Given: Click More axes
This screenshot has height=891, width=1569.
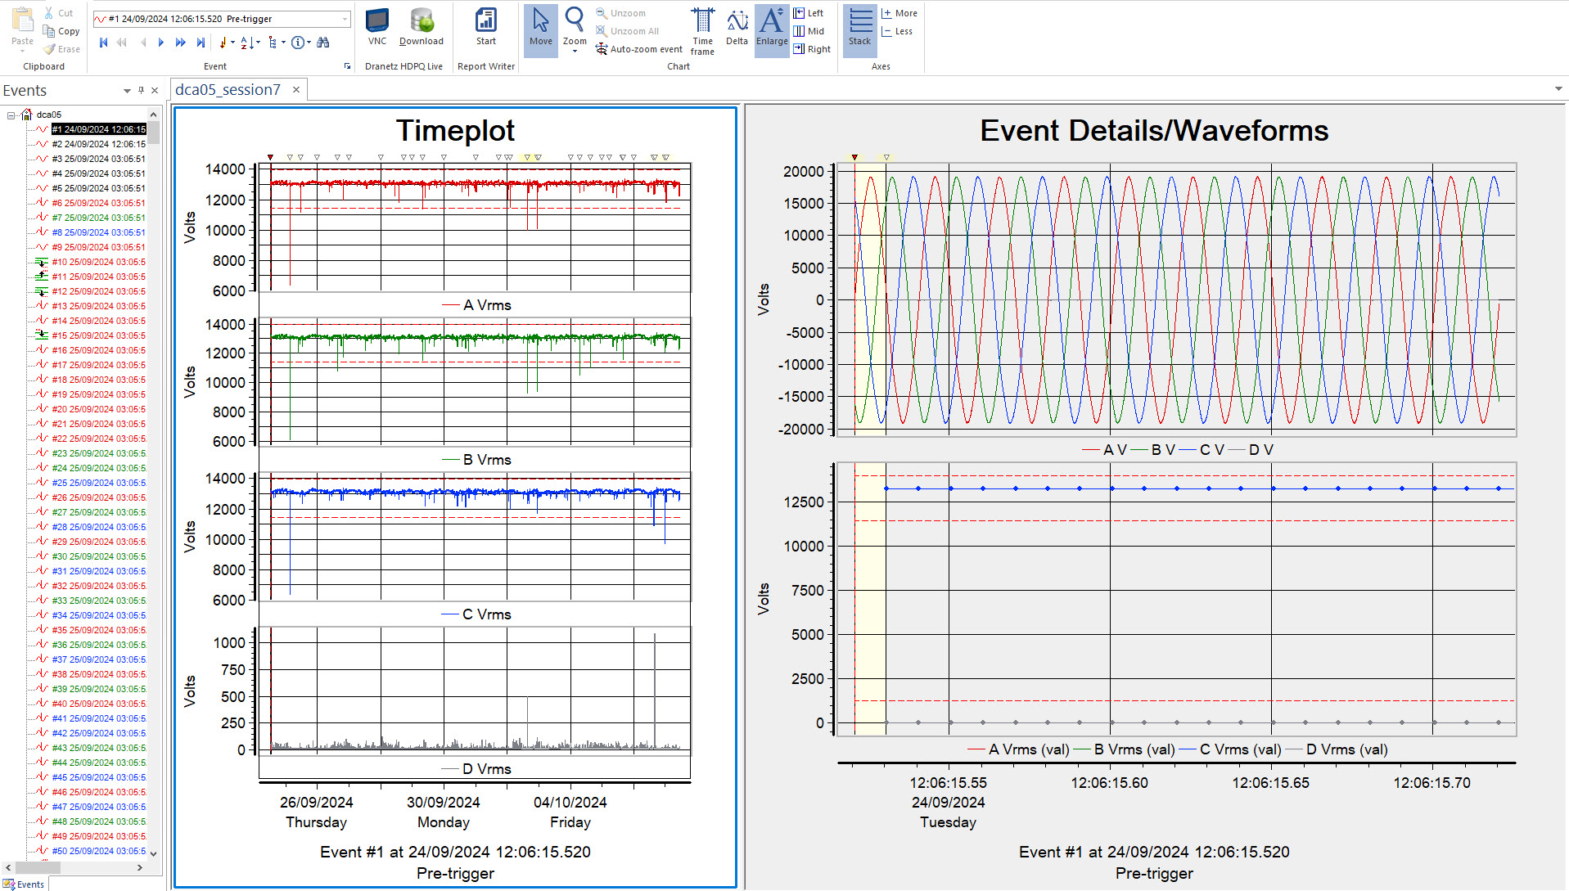Looking at the screenshot, I should pyautogui.click(x=899, y=13).
